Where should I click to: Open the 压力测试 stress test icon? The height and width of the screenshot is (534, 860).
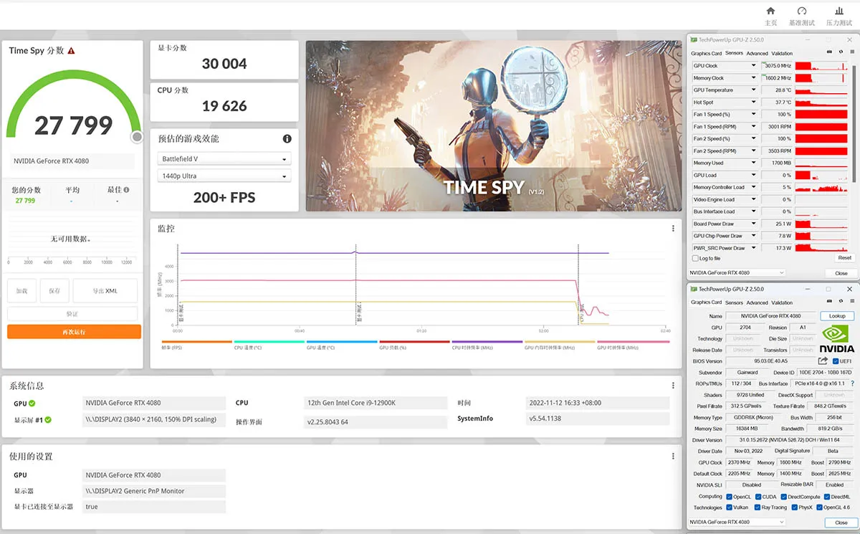[x=838, y=11]
